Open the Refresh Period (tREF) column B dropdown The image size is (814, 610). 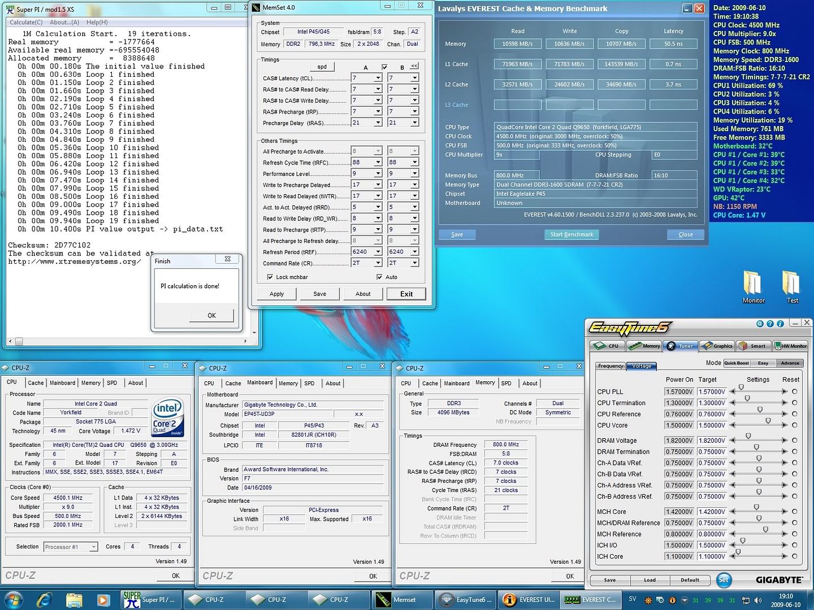coord(414,251)
